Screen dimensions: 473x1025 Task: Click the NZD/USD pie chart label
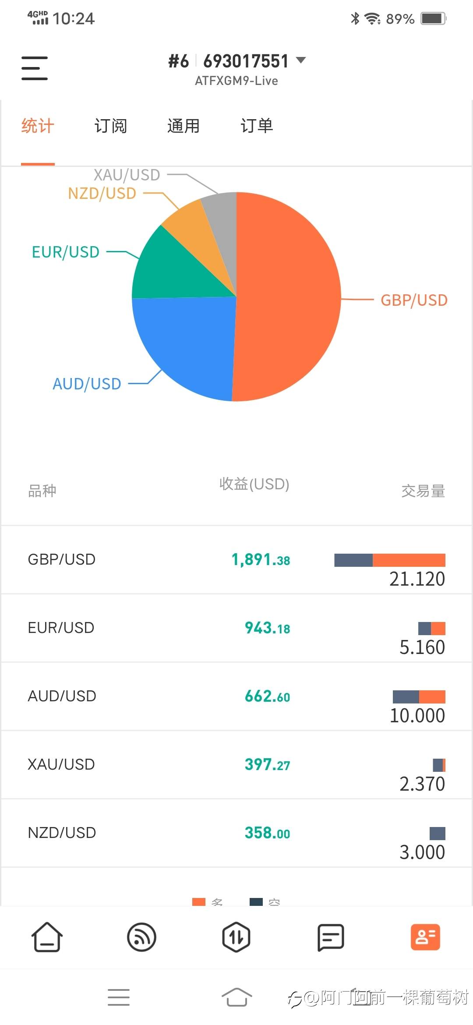click(x=102, y=193)
